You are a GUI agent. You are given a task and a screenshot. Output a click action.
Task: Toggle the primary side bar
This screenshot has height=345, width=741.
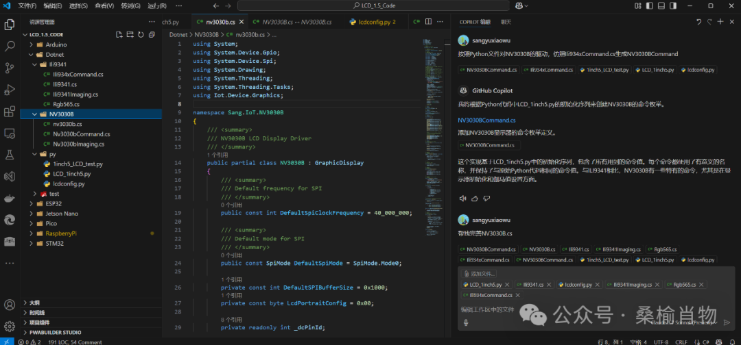click(648, 5)
